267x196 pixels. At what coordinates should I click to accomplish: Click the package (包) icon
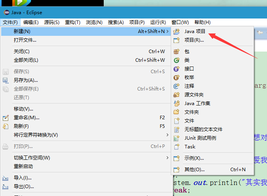(176, 51)
